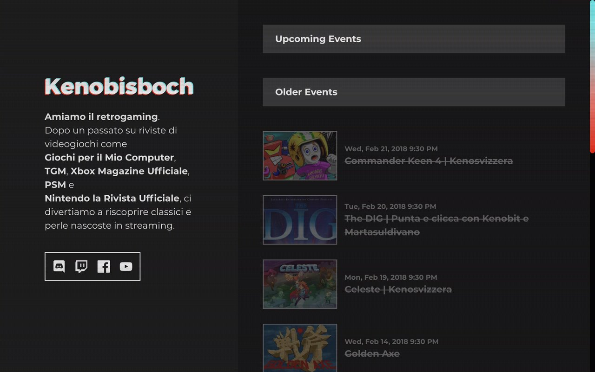This screenshot has height=372, width=595.
Task: Open the Twitch channel icon
Action: [x=81, y=266]
